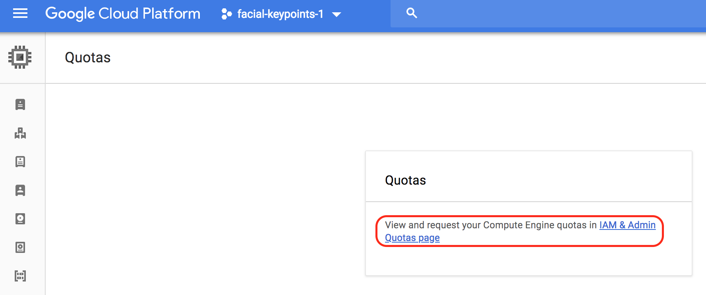
Task: Click the Google Cloud Platform logo
Action: point(123,14)
